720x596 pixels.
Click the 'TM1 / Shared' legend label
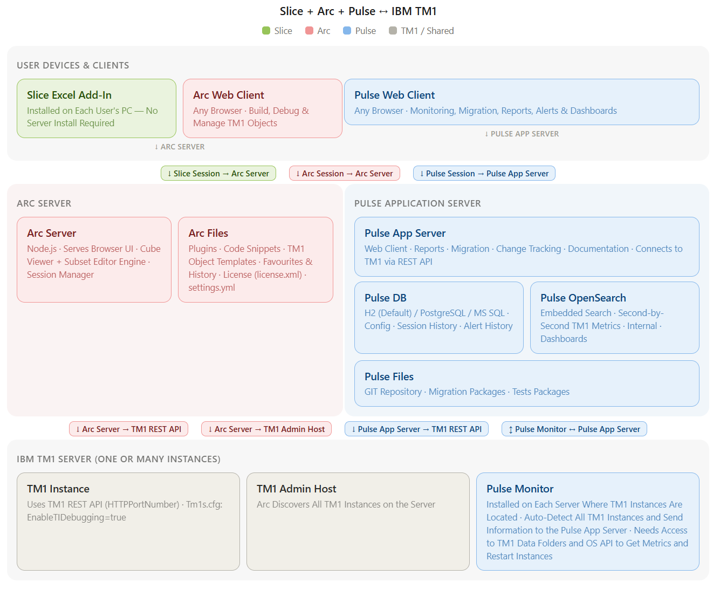click(x=427, y=31)
